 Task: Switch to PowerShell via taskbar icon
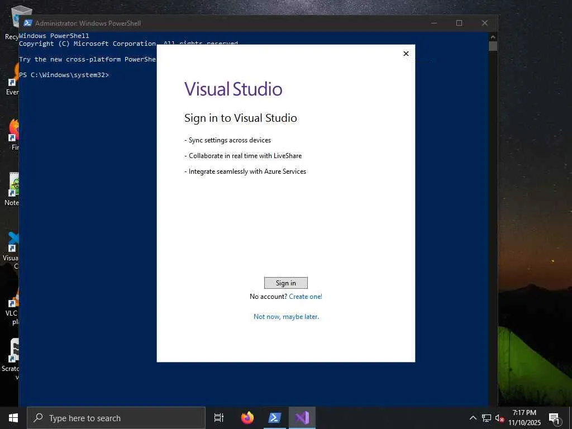[274, 418]
